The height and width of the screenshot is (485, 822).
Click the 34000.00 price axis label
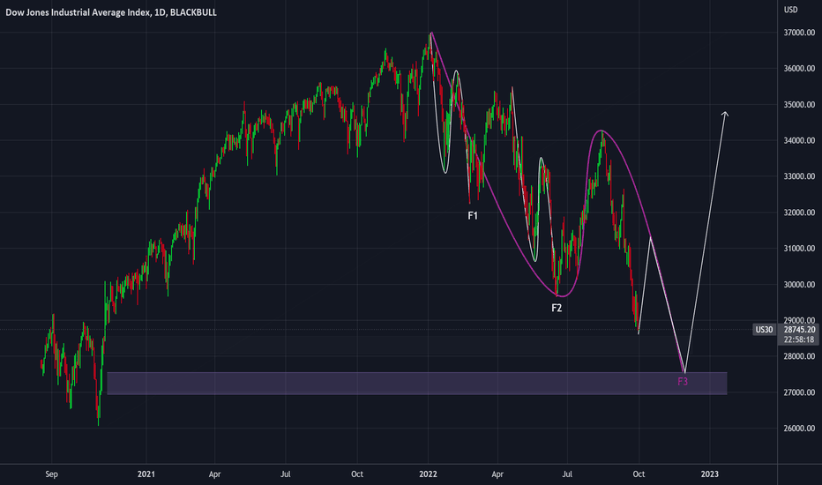coord(799,140)
